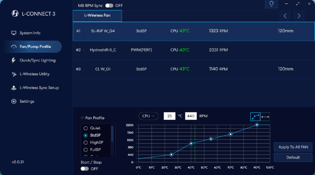Open Quick/Sync Lighting page
315x175 pixels.
38,61
